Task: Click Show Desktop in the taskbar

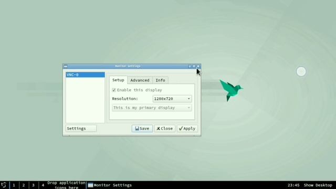Action: click(x=318, y=185)
